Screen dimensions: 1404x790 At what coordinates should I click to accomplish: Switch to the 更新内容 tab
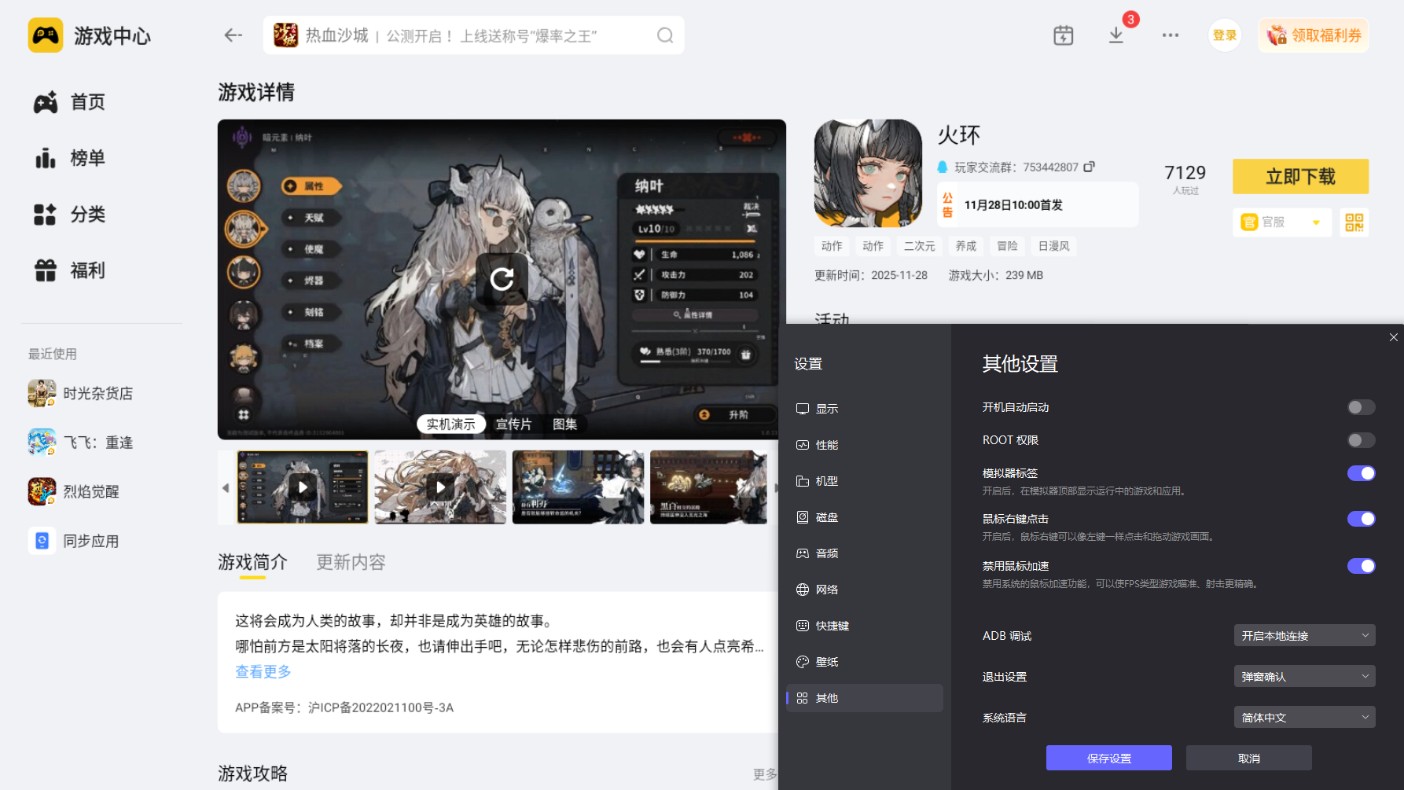pos(351,562)
